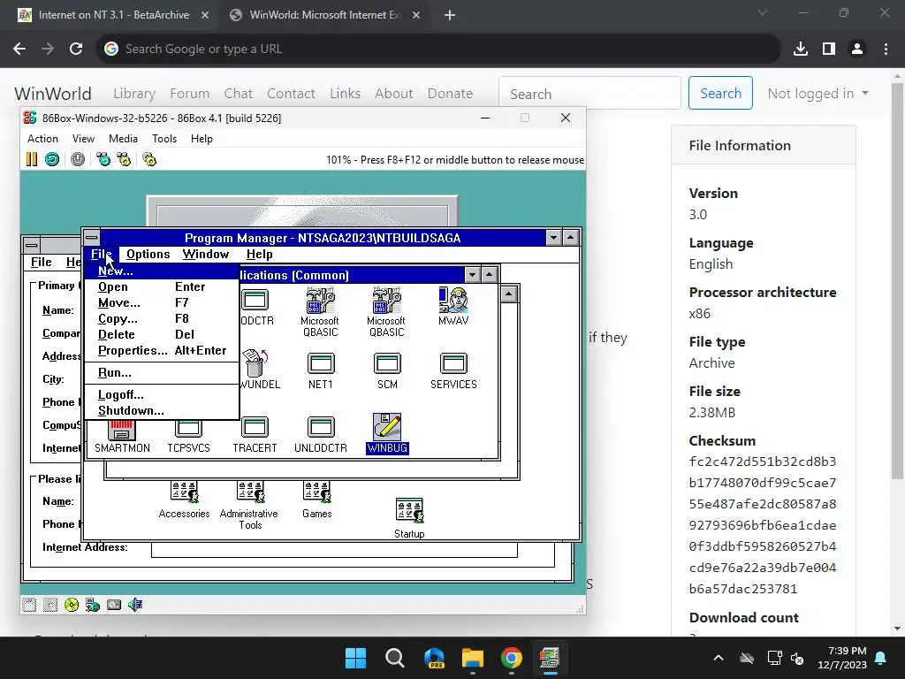The image size is (905, 679).
Task: Choose Copy... in the File menu
Action: click(162, 318)
